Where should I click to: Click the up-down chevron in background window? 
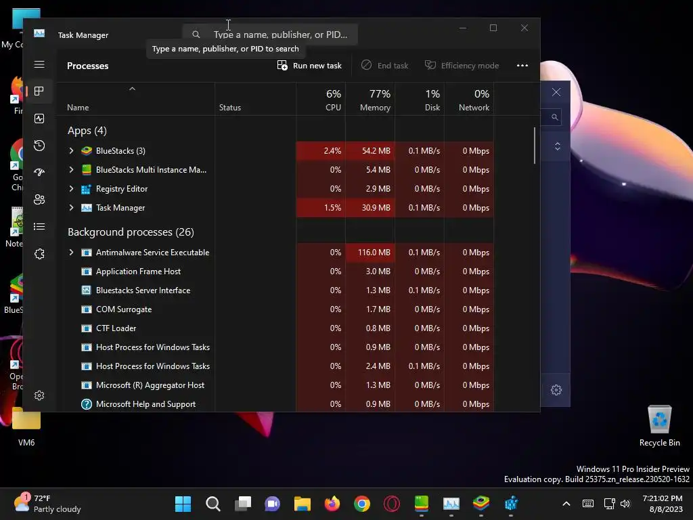click(x=558, y=146)
